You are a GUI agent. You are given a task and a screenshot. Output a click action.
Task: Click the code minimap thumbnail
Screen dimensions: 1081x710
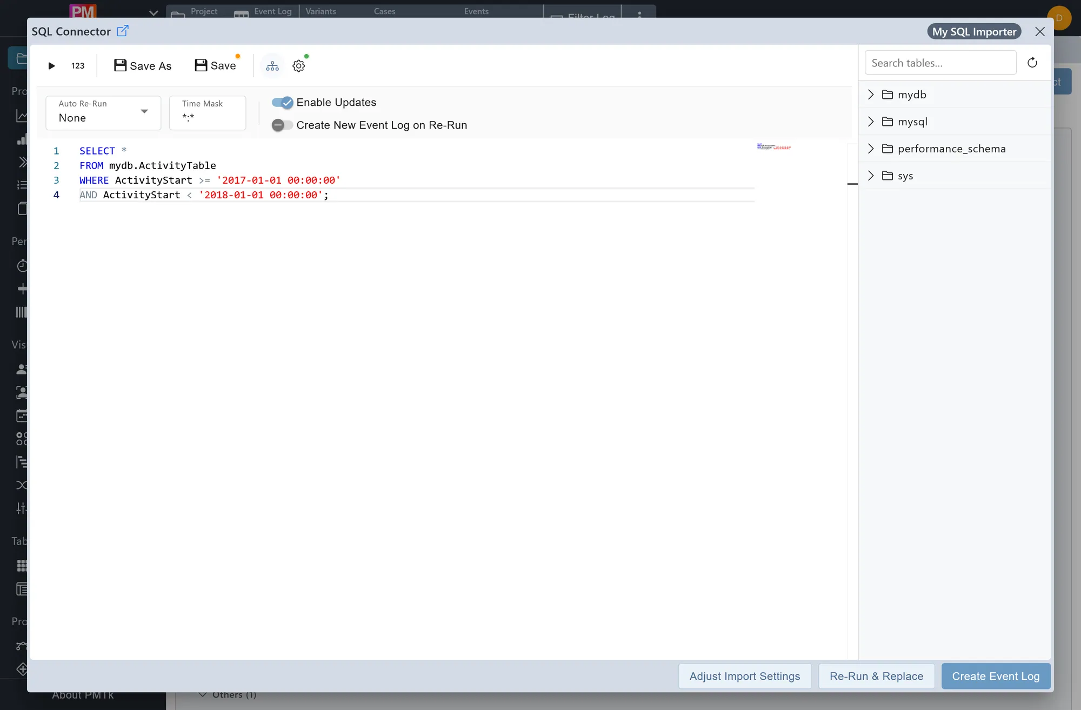pos(774,146)
